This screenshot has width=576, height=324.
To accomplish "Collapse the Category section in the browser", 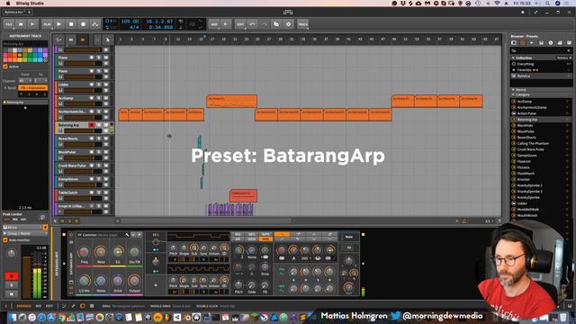I will [513, 94].
